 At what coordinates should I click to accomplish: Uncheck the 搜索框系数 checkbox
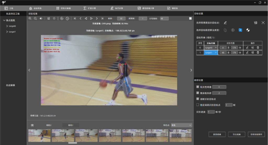click(198, 93)
